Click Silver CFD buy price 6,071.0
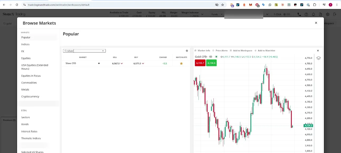 click(x=137, y=63)
